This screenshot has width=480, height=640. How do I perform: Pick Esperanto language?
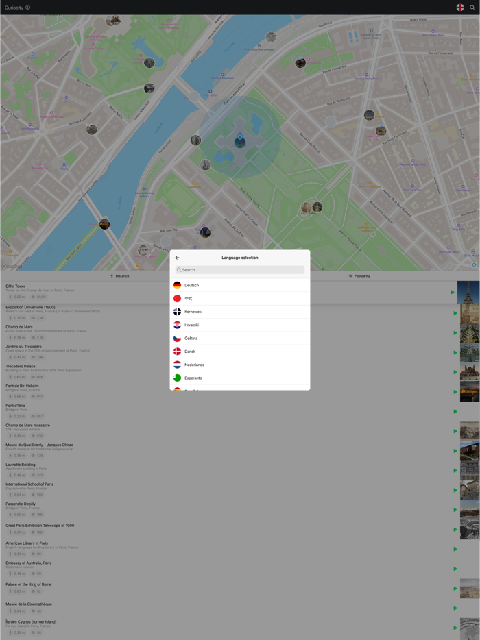pyautogui.click(x=240, y=378)
